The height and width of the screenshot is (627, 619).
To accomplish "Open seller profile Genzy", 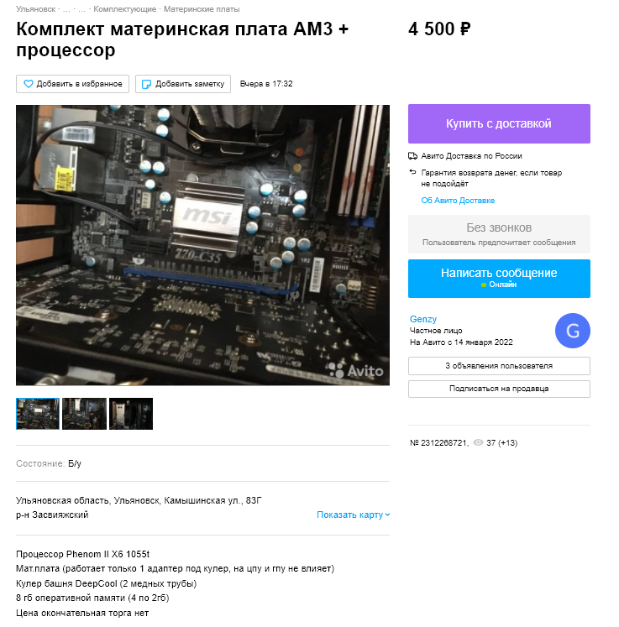I will pos(423,319).
